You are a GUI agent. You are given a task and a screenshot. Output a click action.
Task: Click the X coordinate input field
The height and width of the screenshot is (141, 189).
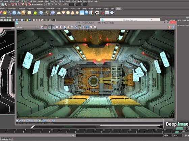tap(72, 5)
